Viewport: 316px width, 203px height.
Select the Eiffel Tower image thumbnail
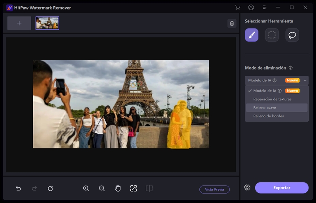tap(47, 23)
